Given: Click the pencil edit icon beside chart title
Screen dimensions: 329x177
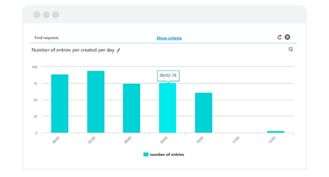Looking at the screenshot, I should tap(118, 50).
